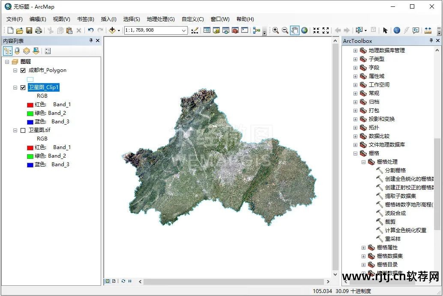443x296 pixels.
Task: Select the Zoom In tool
Action: click(275, 30)
